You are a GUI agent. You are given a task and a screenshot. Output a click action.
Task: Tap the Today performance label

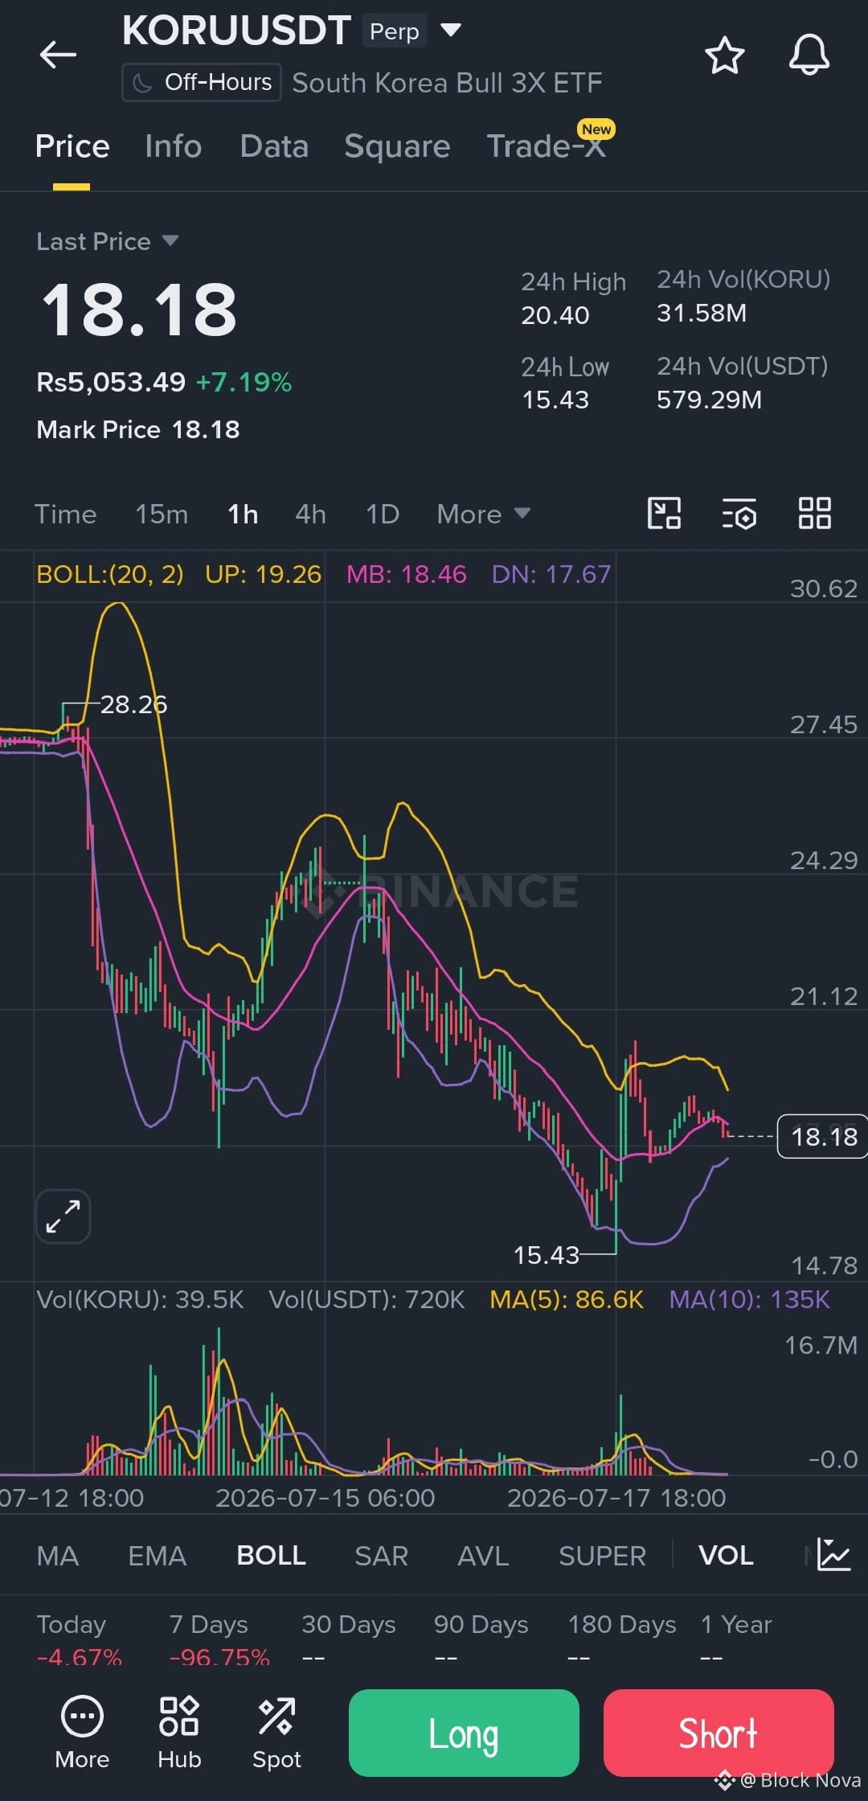(72, 1625)
